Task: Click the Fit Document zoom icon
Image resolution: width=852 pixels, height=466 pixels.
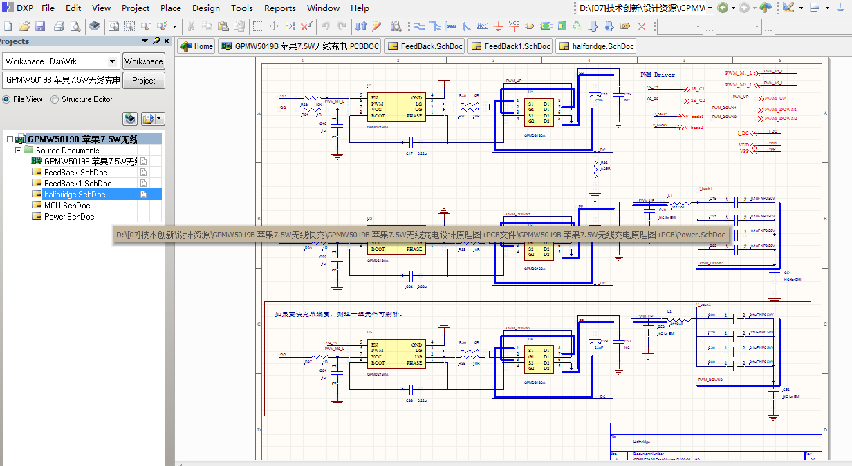Action: click(x=113, y=26)
